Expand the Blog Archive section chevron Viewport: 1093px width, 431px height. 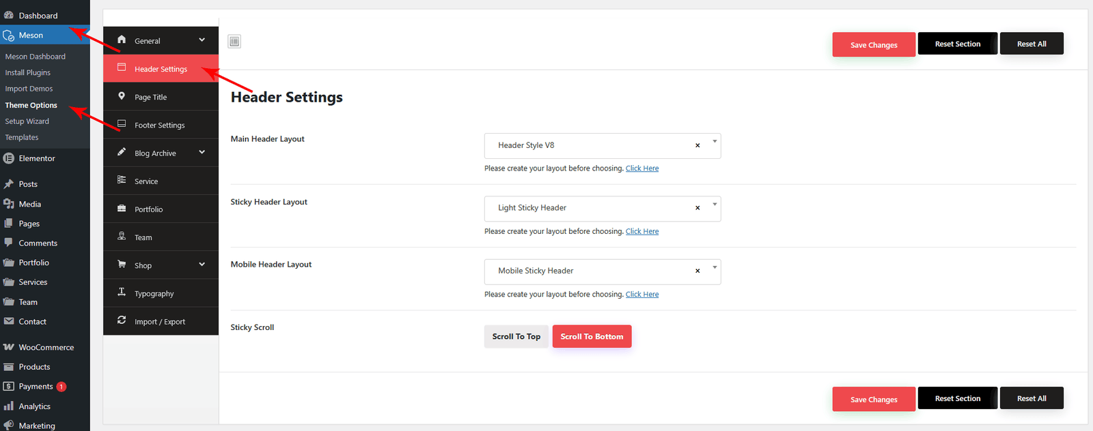(202, 153)
